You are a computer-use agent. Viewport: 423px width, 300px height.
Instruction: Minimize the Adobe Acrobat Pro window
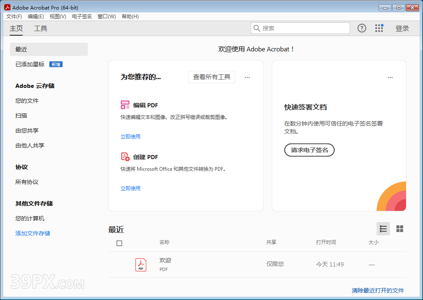[385, 7]
